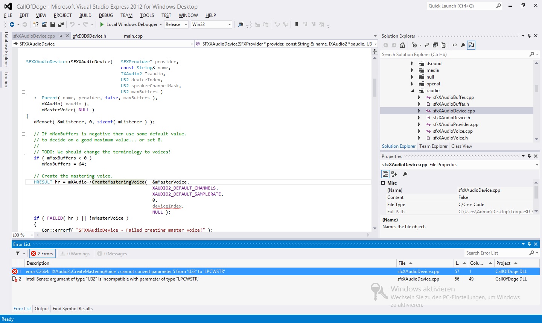Switch to the Team Explorer tab

coord(434,146)
